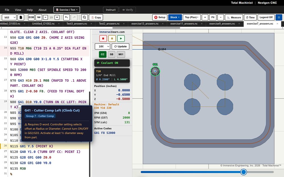This screenshot has height=177, width=284.
Task: Switch to Test2_answers.nc tab
Action: (x=109, y=24)
